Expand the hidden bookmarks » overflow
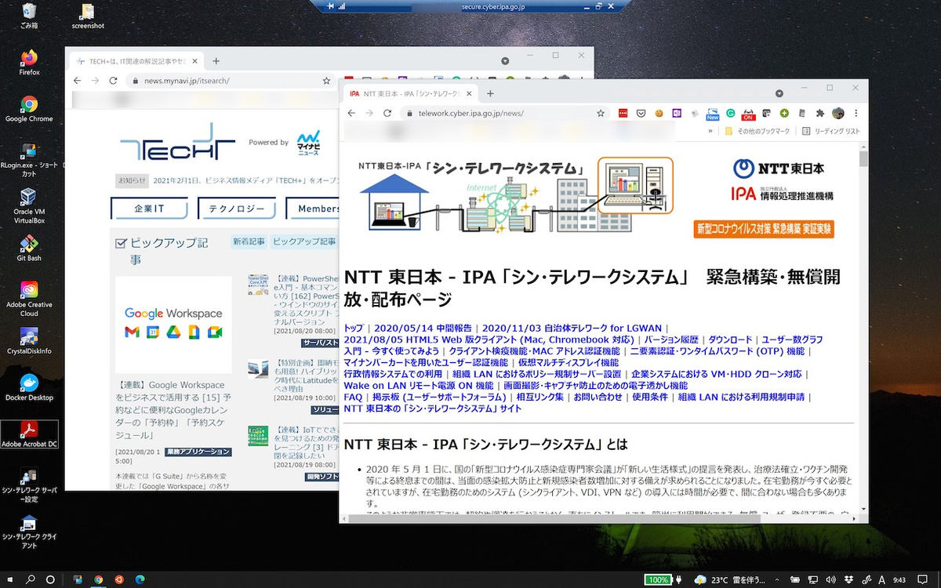Viewport: 941px width, 588px height. click(x=711, y=132)
